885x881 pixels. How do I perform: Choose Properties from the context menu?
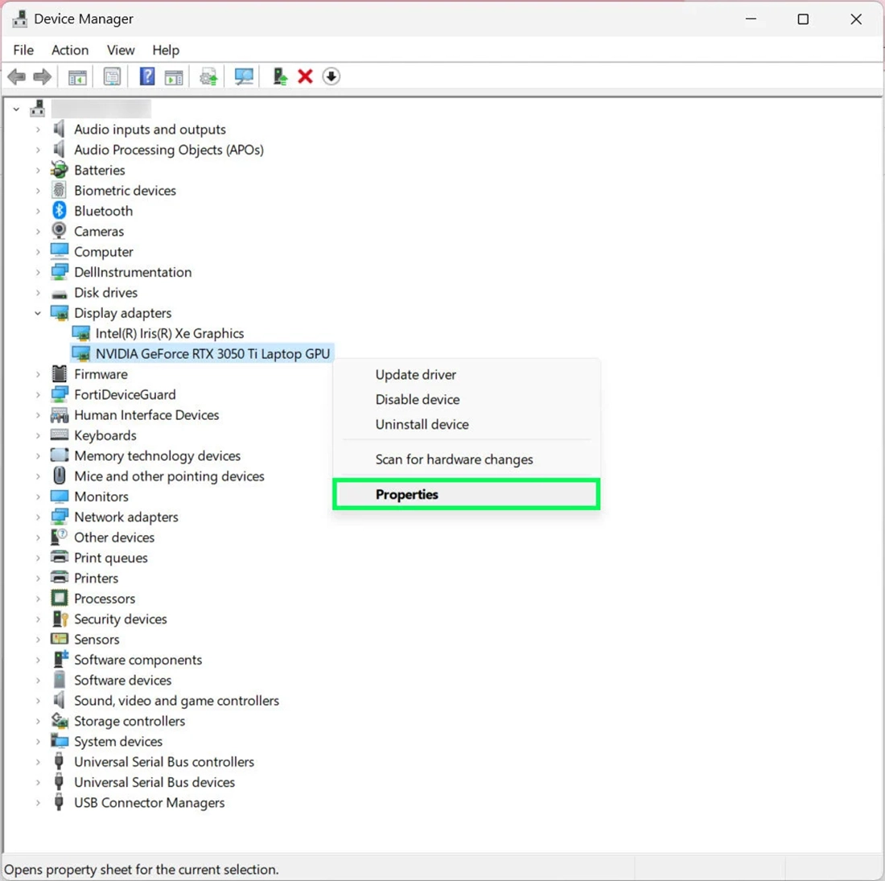click(x=406, y=494)
